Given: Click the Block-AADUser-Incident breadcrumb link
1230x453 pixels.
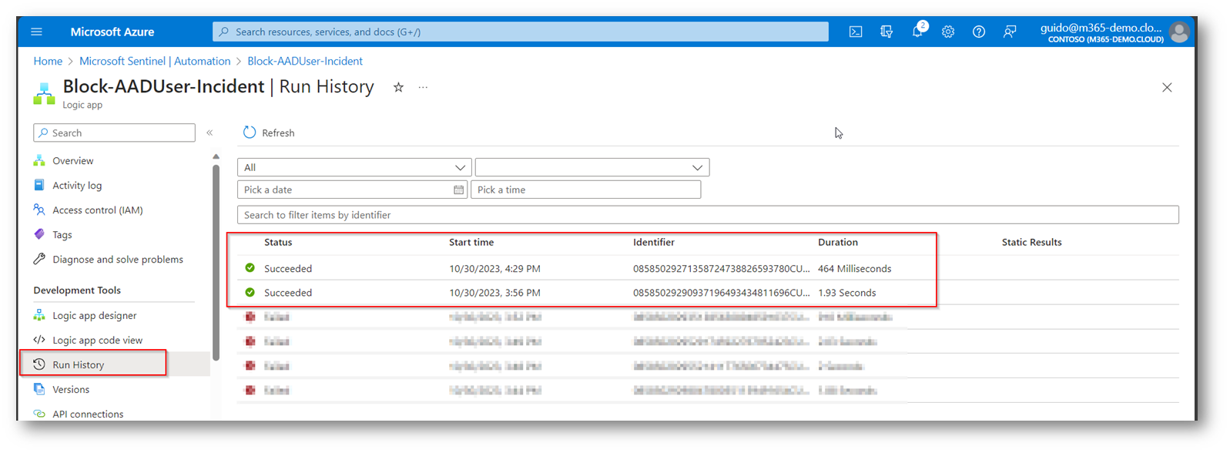Looking at the screenshot, I should [305, 61].
